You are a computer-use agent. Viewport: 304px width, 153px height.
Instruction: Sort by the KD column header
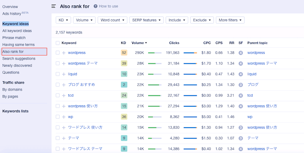coord(123,43)
